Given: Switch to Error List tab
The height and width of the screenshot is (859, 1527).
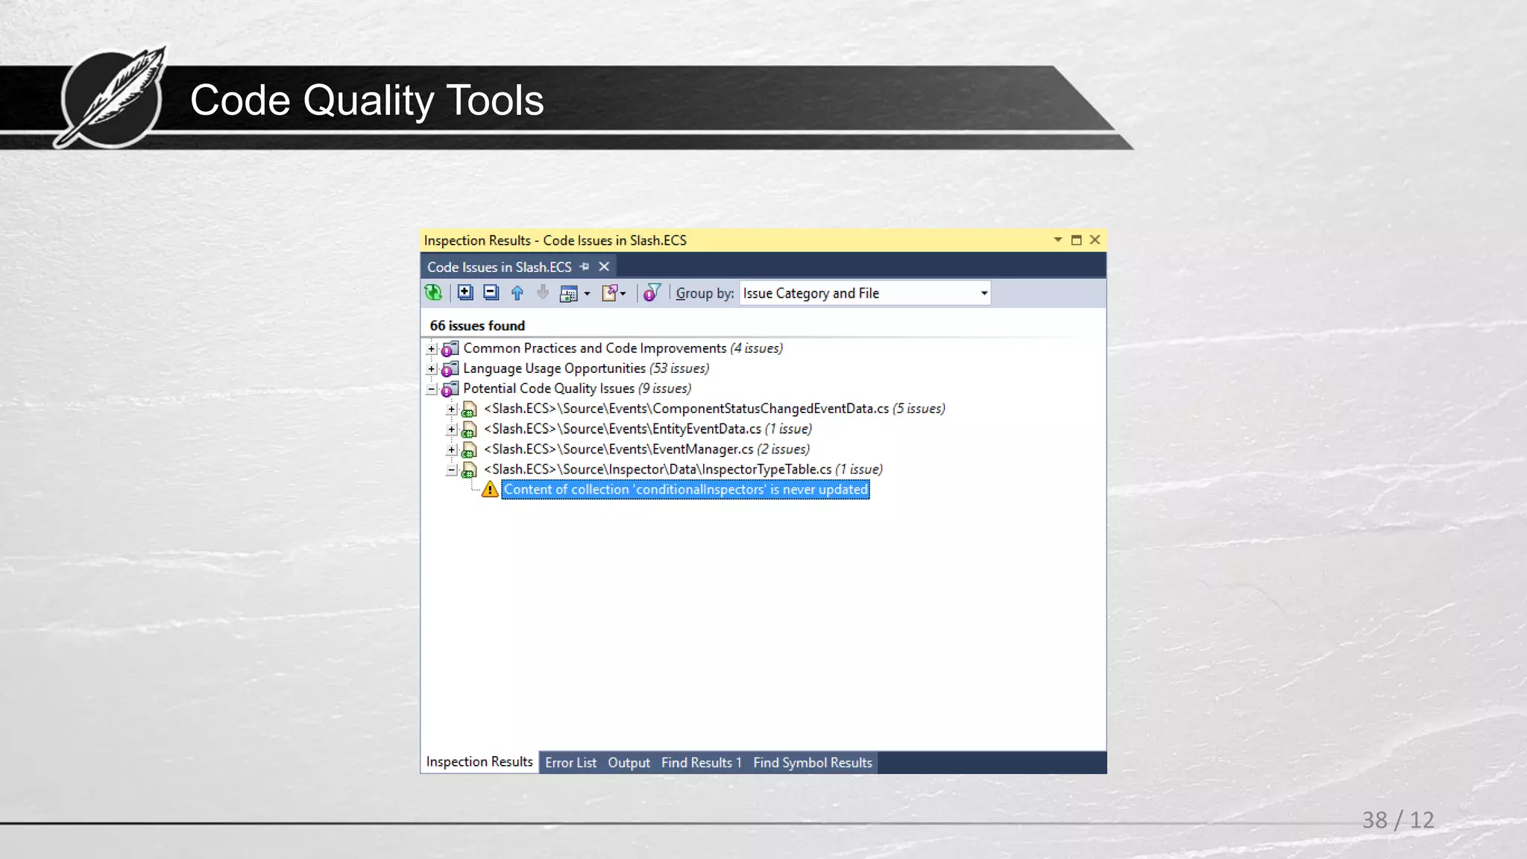Looking at the screenshot, I should pos(570,762).
